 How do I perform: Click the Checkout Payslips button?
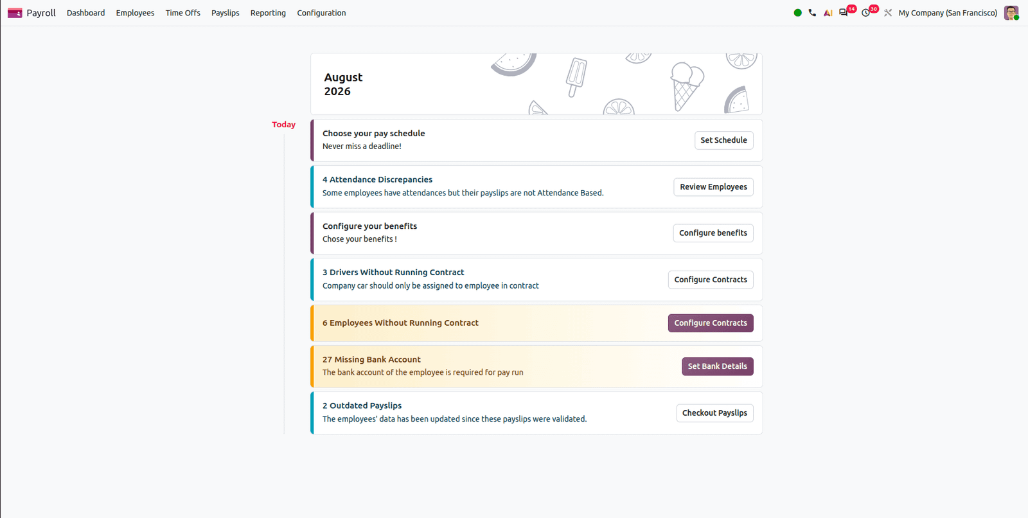[714, 413]
